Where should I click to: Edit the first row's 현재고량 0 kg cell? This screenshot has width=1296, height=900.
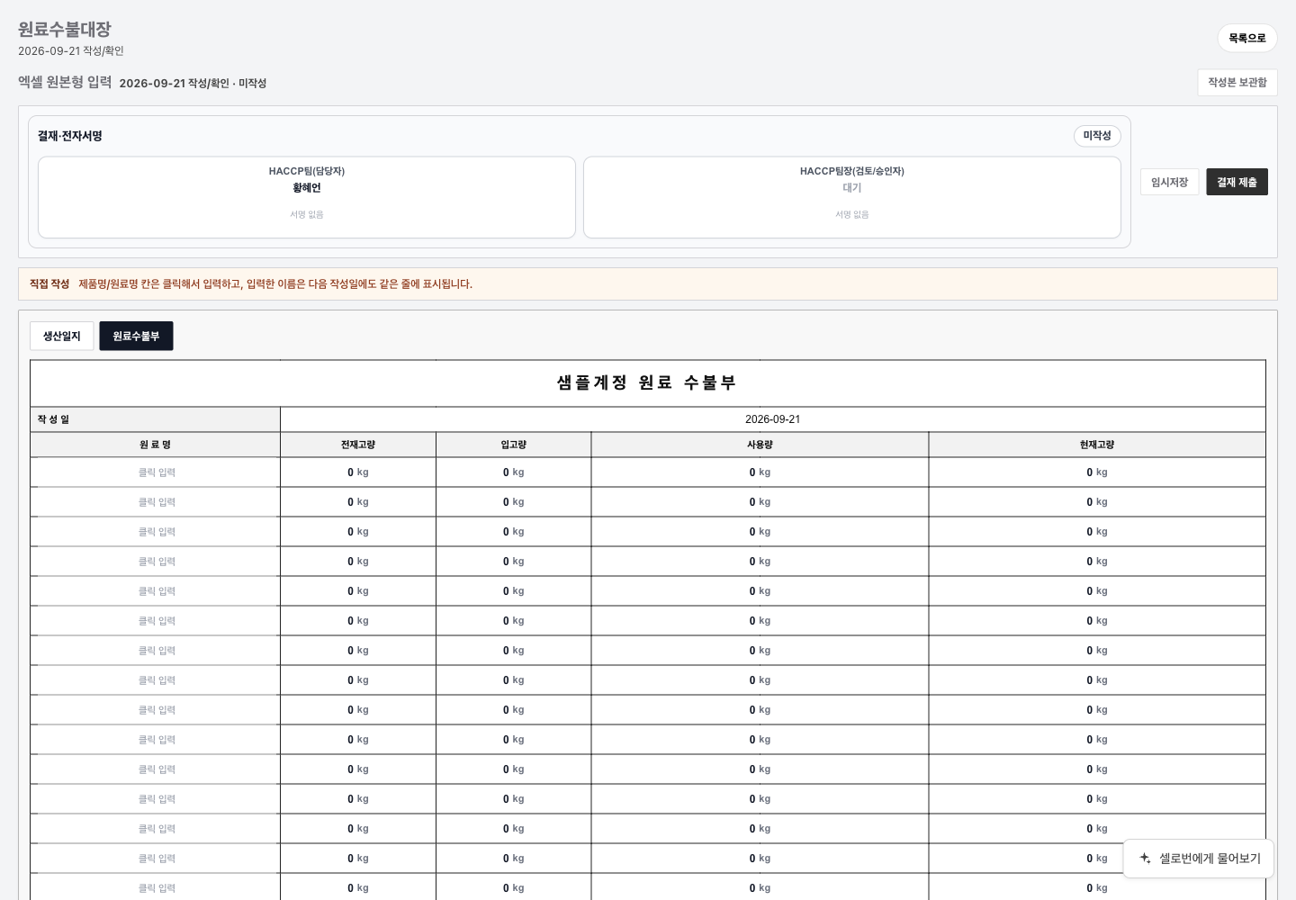click(x=1097, y=472)
